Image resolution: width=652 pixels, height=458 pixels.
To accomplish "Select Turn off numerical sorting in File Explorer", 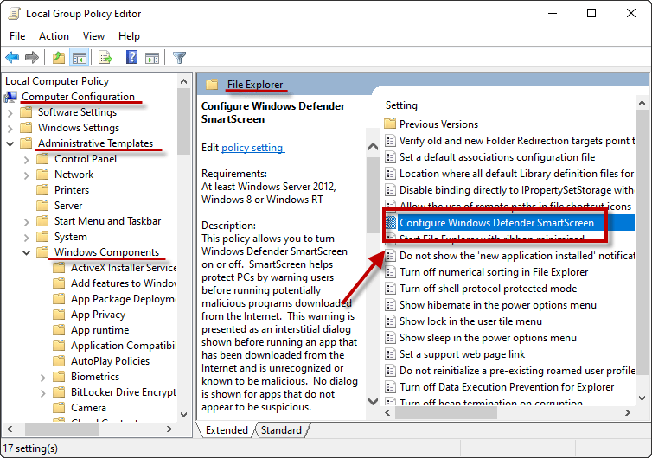I will click(x=494, y=272).
